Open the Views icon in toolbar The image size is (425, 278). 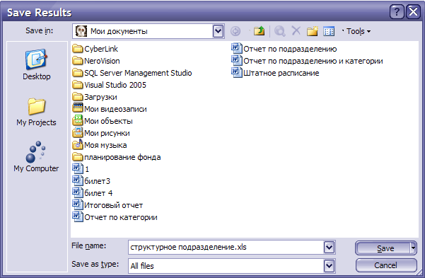[x=329, y=31]
